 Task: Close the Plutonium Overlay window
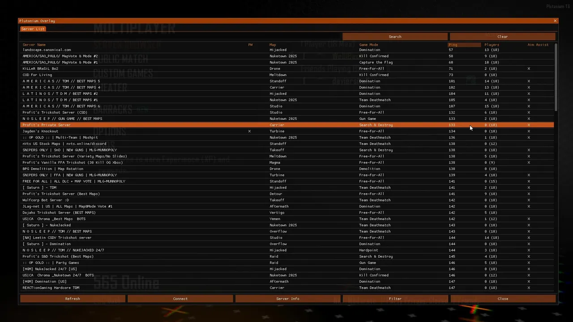(555, 21)
